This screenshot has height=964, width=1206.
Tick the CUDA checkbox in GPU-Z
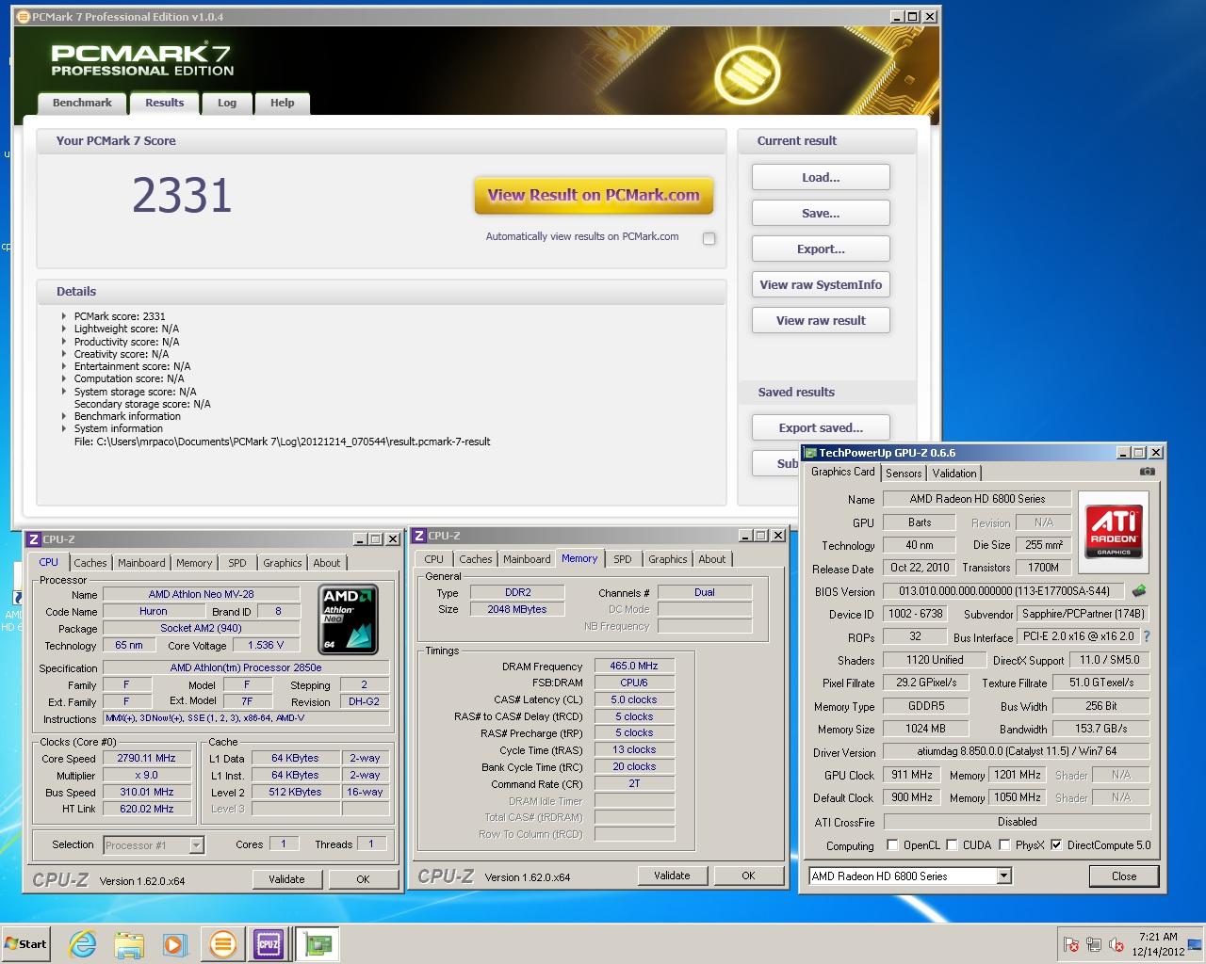952,844
